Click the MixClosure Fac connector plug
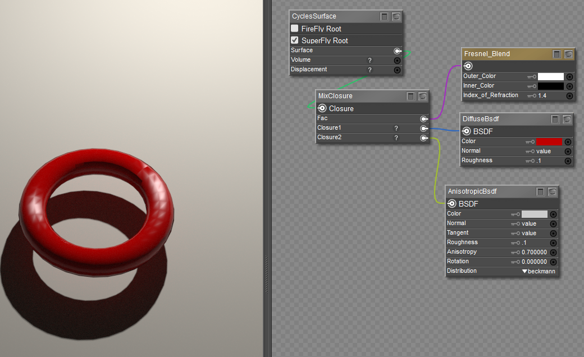The width and height of the screenshot is (584, 357). coord(424,119)
